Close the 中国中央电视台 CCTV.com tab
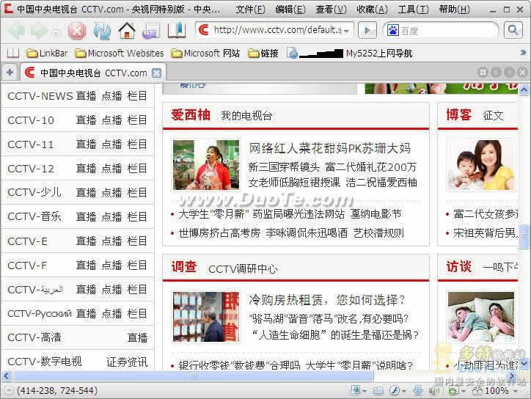The image size is (531, 399). [x=156, y=73]
